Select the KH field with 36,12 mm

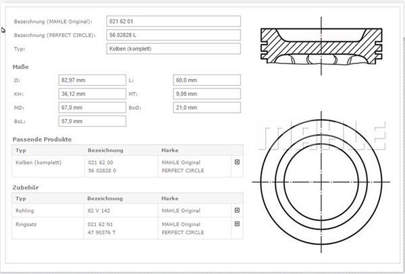[92, 94]
